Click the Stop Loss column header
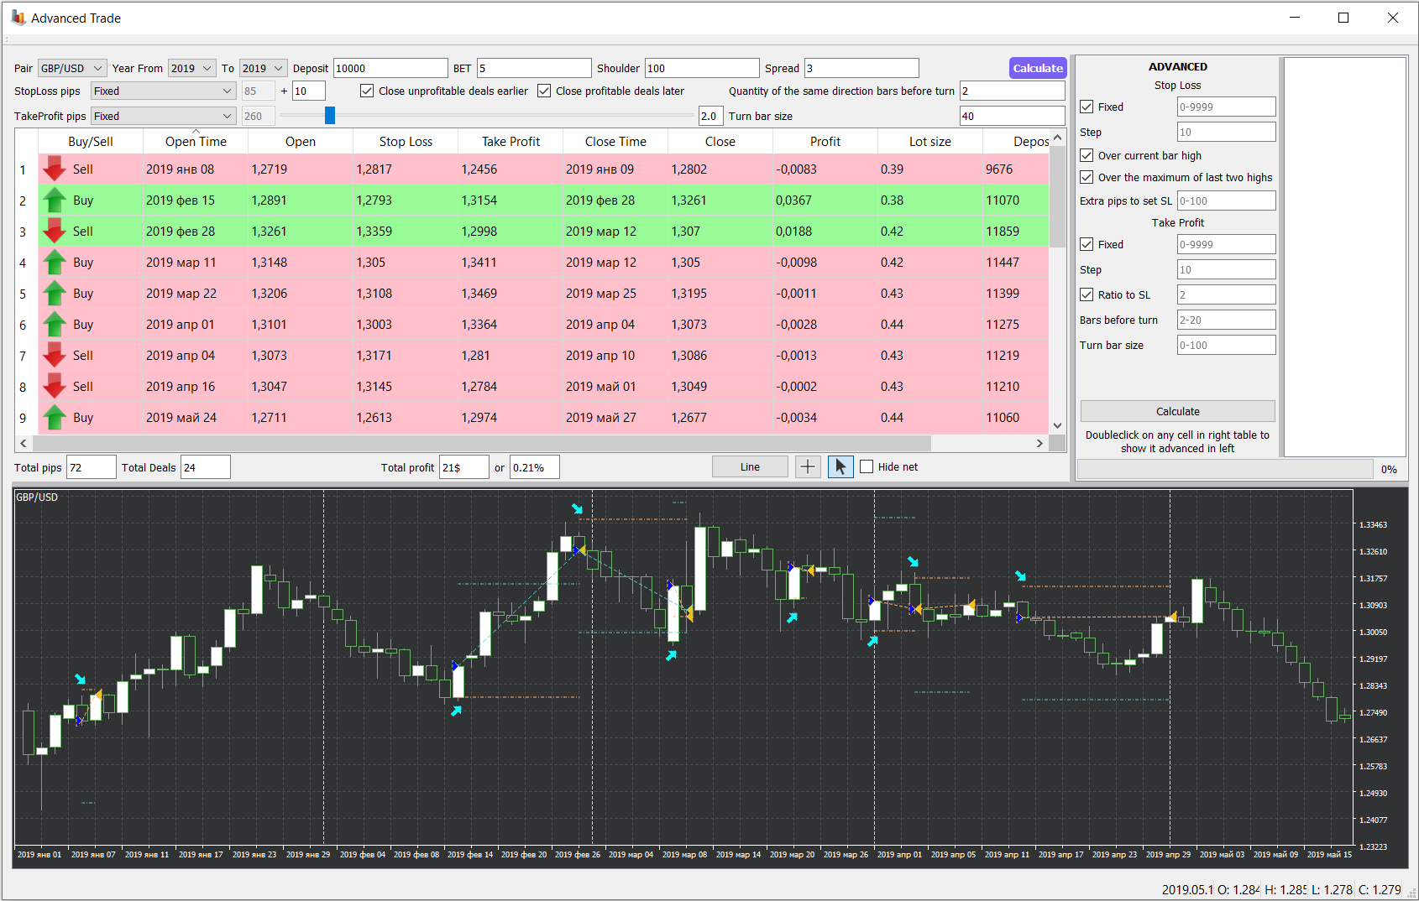 click(406, 141)
